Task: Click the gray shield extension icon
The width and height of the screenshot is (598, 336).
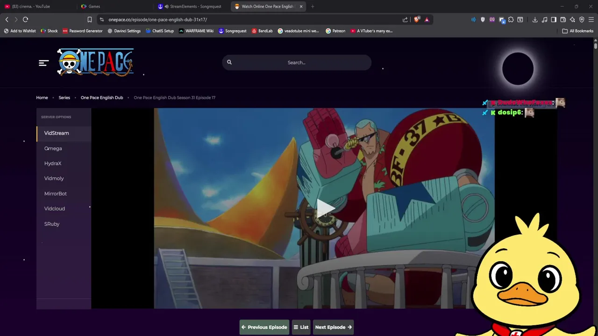Action: (483, 20)
